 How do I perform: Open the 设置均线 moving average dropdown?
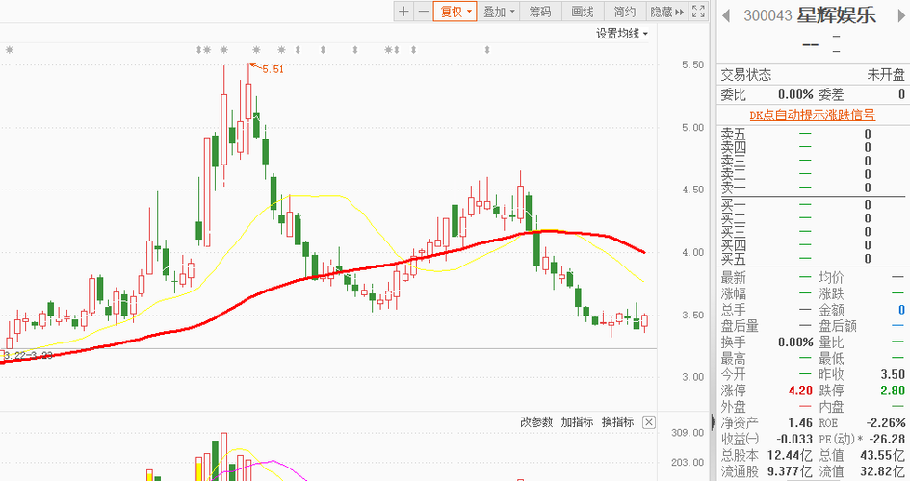[x=621, y=34]
